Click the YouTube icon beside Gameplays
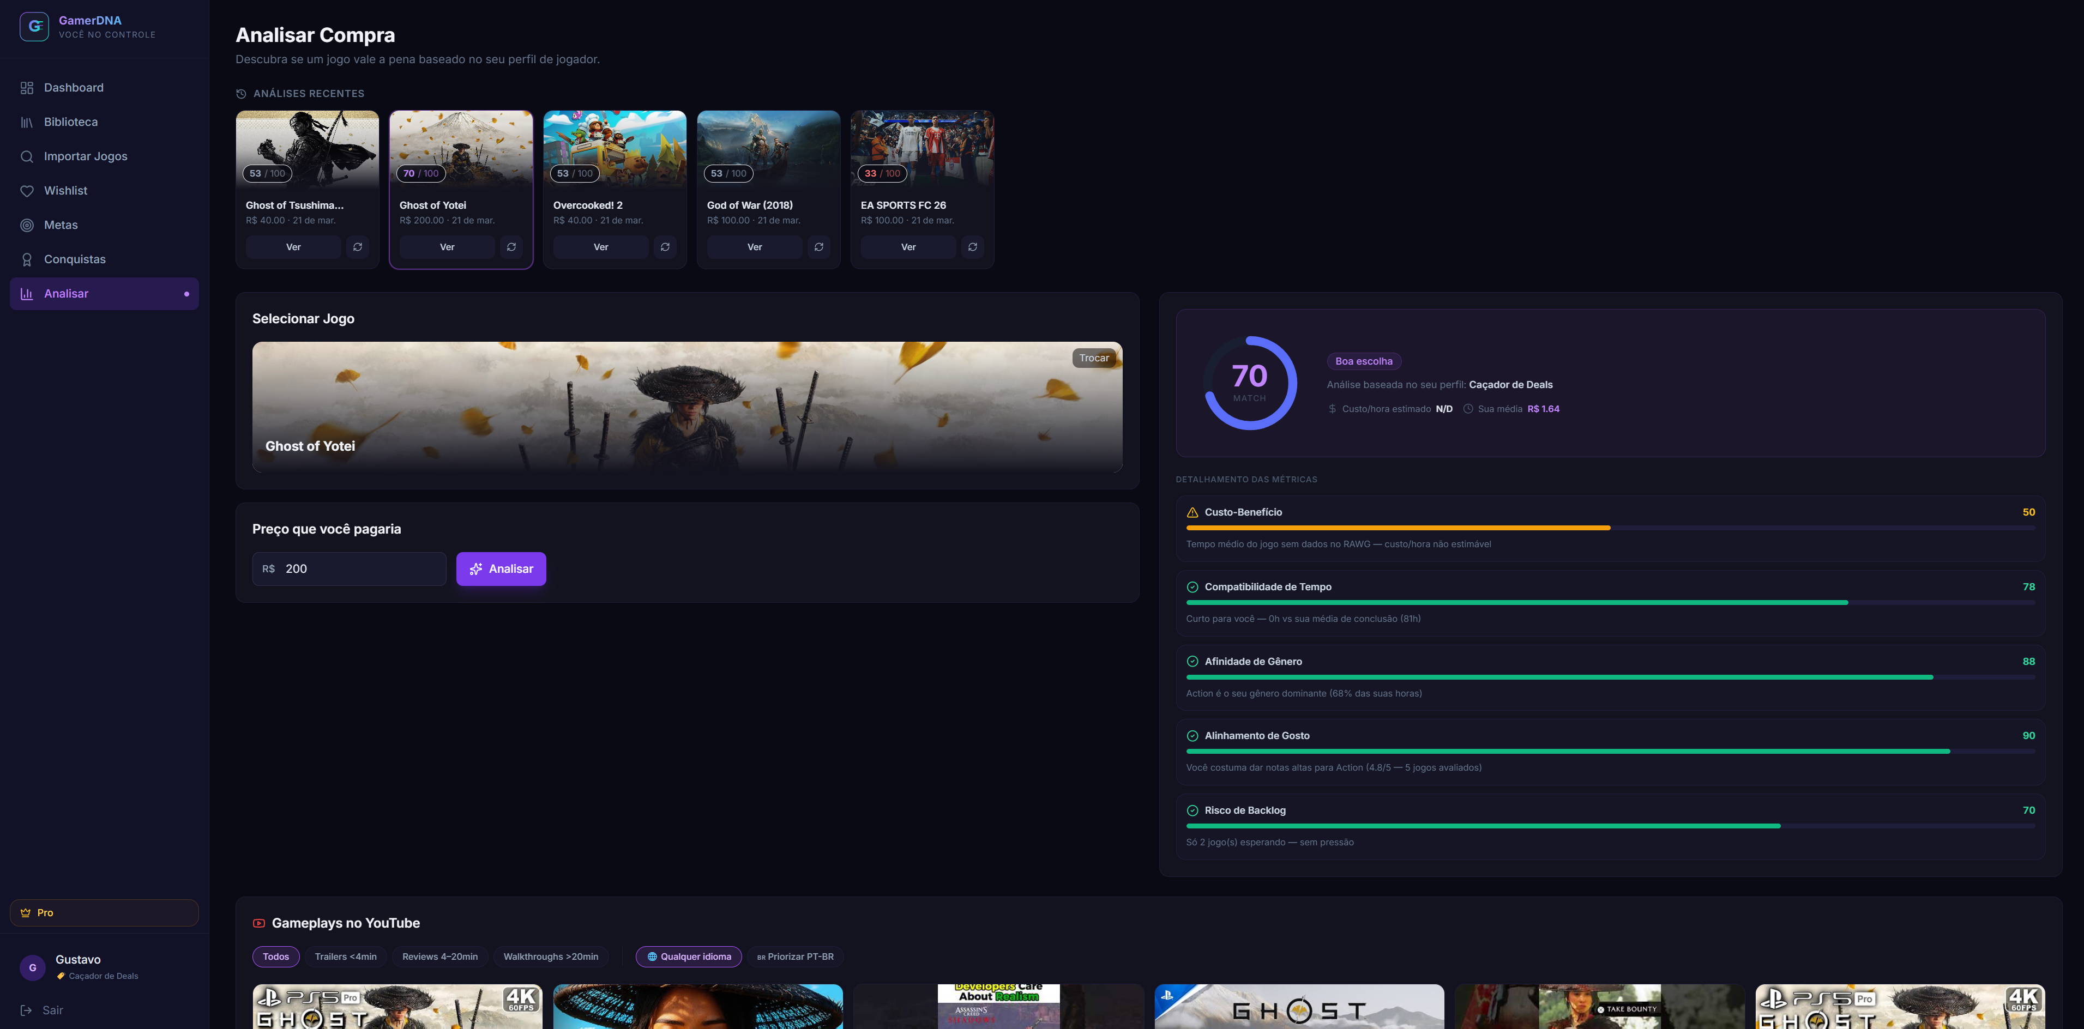 259,923
